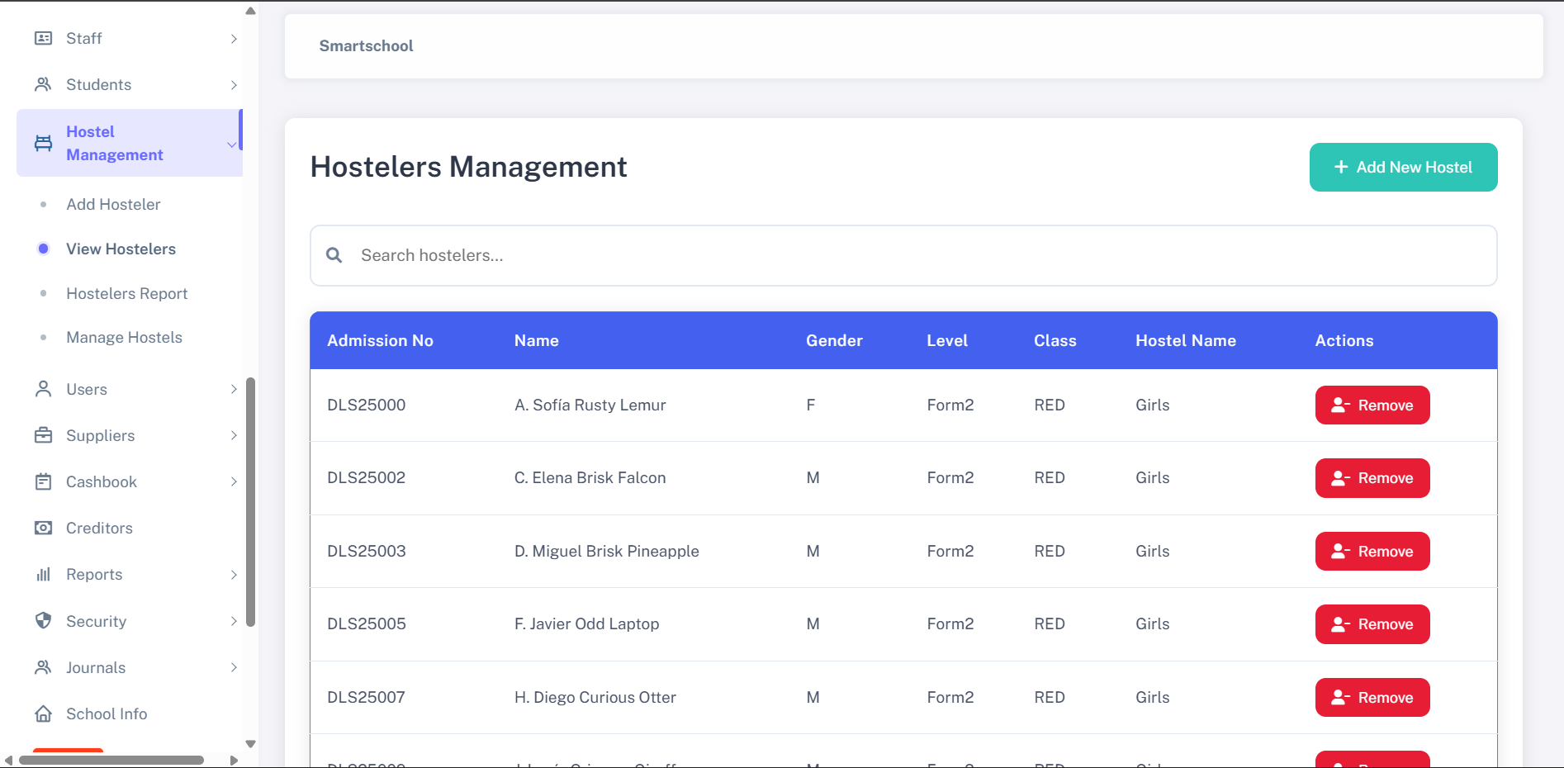
Task: Click gender F in DLS25000 row
Action: [811, 405]
